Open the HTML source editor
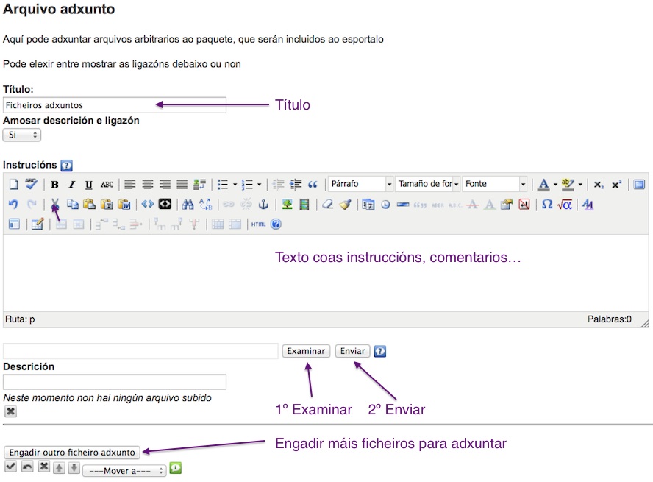This screenshot has height=482, width=653. pyautogui.click(x=259, y=224)
